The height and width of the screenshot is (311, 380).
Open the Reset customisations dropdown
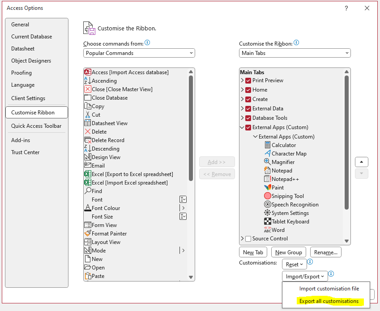(x=295, y=264)
